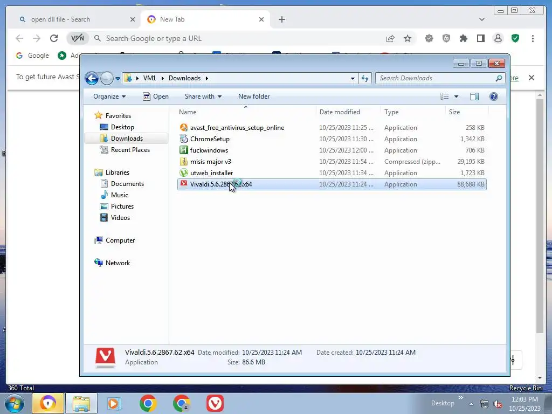Screen dimensions: 552x414
Task: Open the Google bookmark
Action: click(33, 56)
